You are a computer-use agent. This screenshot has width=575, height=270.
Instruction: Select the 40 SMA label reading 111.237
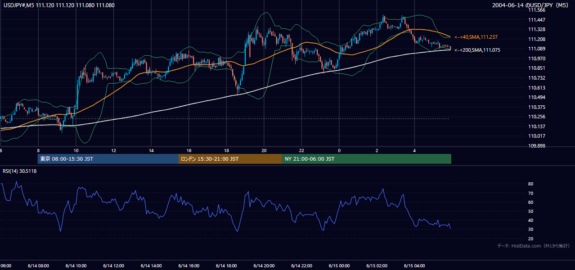(476, 37)
